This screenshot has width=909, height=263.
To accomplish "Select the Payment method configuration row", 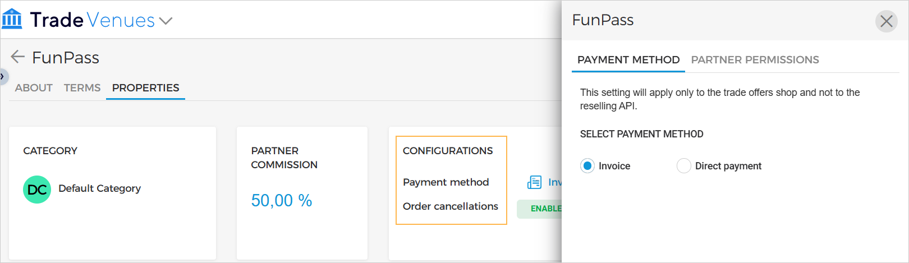I will point(446,182).
